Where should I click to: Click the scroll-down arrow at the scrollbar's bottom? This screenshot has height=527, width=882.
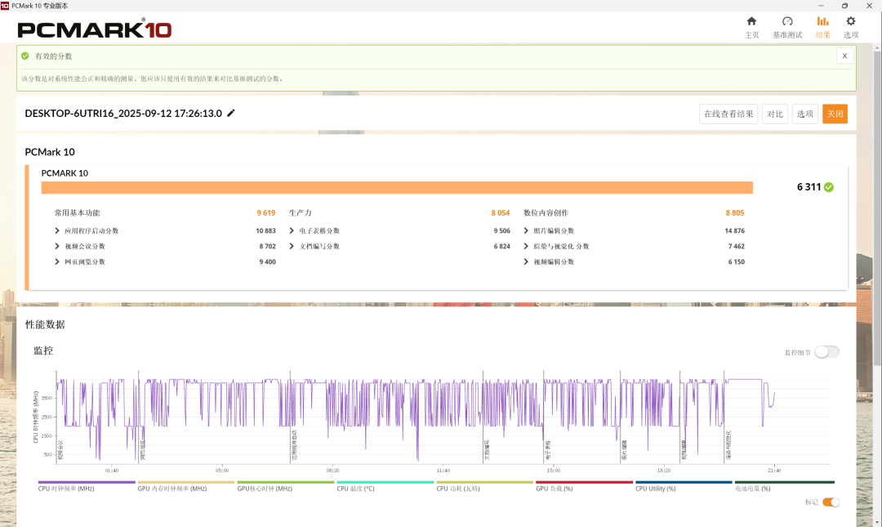coord(877,523)
